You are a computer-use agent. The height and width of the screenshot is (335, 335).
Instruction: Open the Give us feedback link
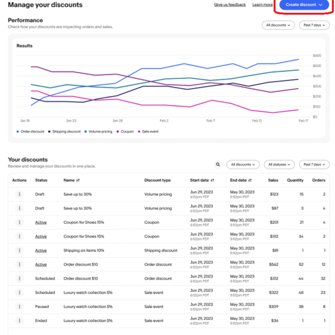point(230,4)
